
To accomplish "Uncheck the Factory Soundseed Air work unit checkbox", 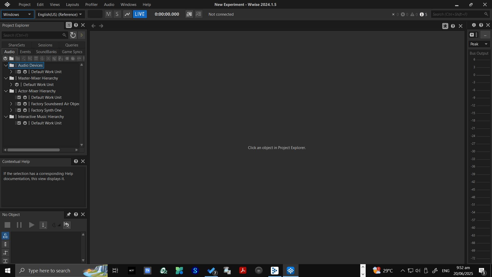I will tap(19, 104).
